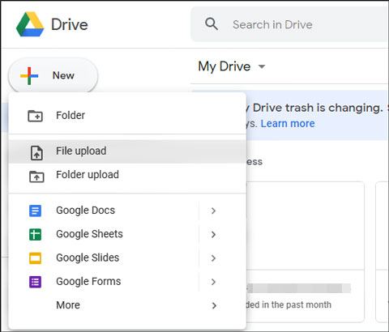Click the new folder icon with plus

36,116
